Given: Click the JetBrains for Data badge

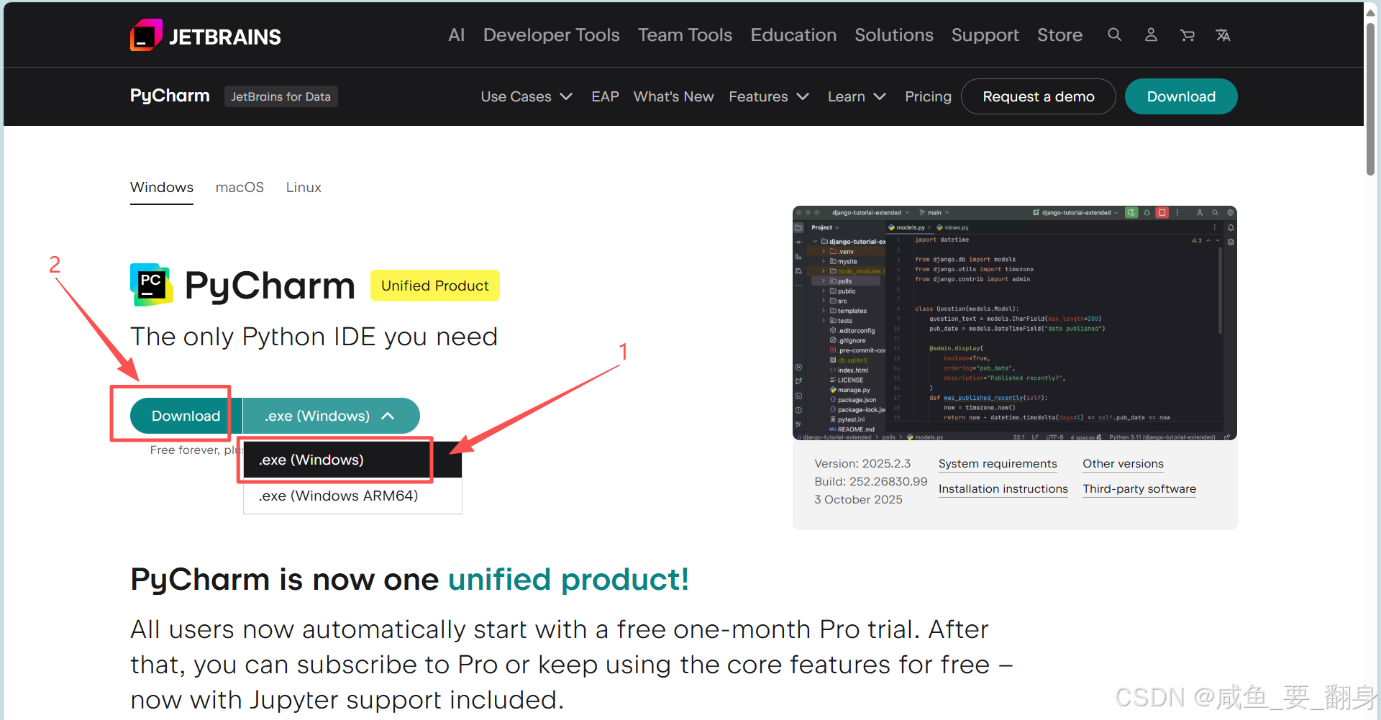Looking at the screenshot, I should (x=281, y=96).
